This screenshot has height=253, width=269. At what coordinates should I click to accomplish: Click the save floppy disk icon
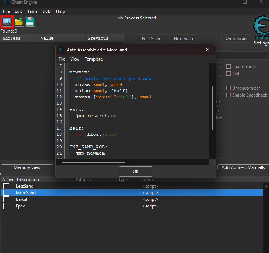click(x=30, y=22)
